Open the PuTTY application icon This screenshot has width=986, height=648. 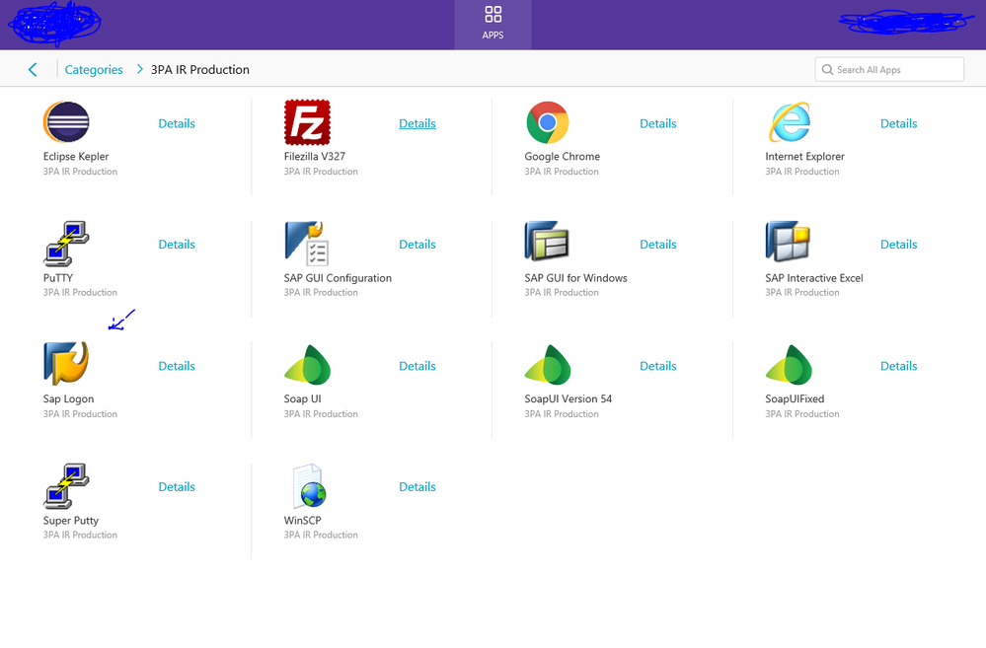(66, 245)
